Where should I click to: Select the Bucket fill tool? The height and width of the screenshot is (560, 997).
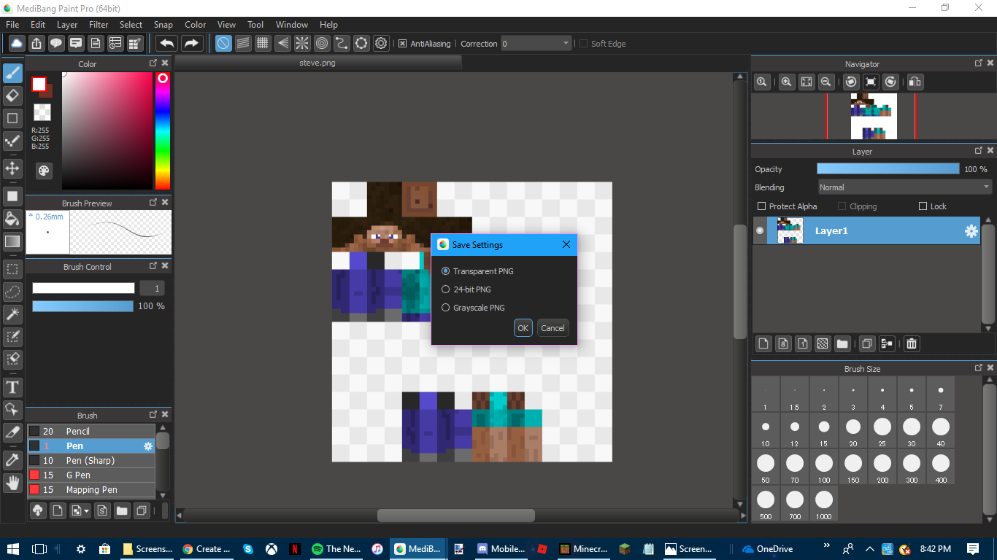click(12, 219)
